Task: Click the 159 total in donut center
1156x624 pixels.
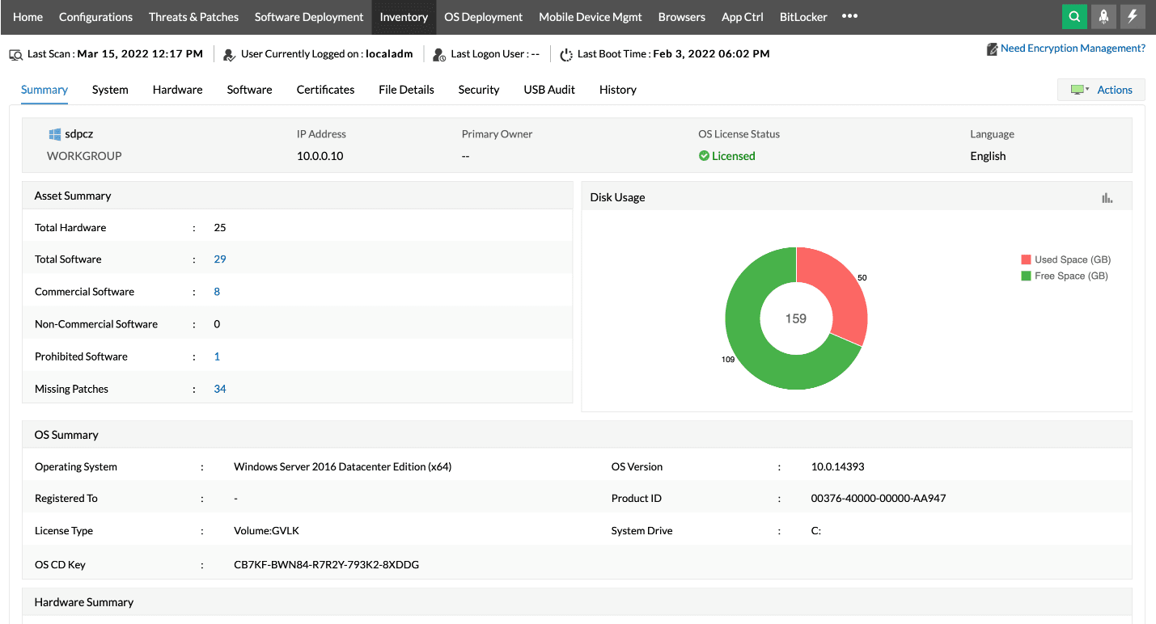Action: 796,318
